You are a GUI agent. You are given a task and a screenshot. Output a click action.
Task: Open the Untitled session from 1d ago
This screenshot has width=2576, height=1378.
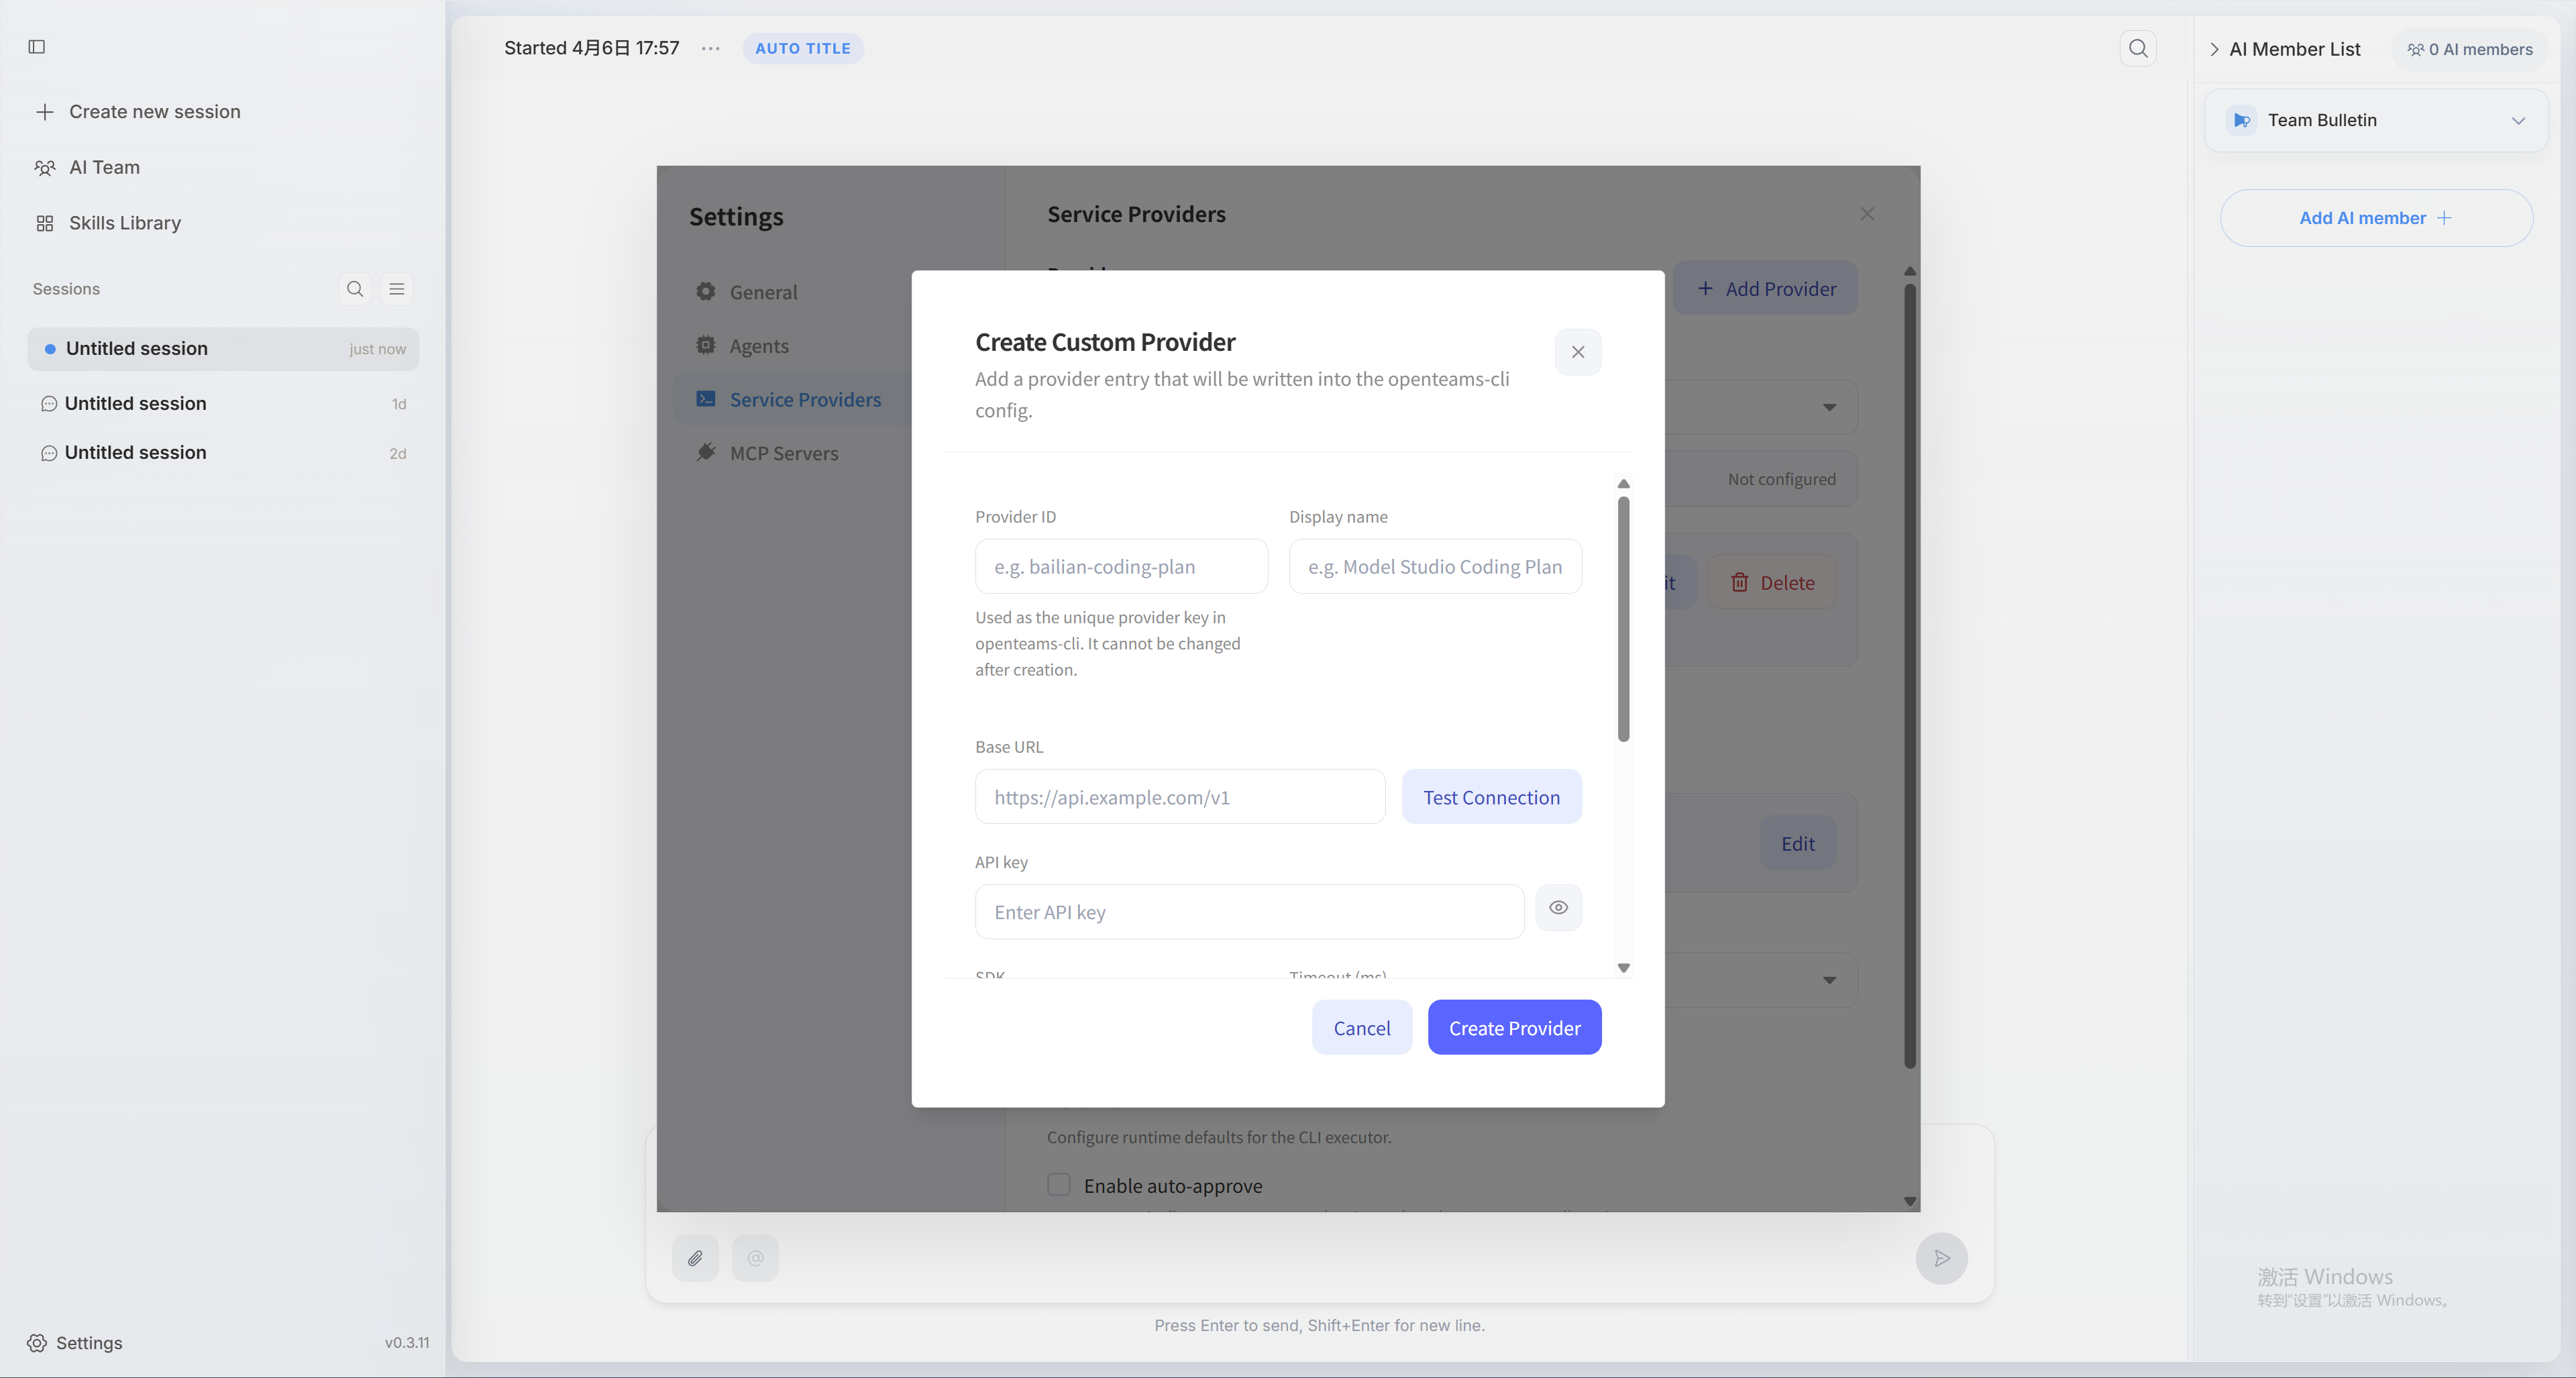click(x=223, y=403)
